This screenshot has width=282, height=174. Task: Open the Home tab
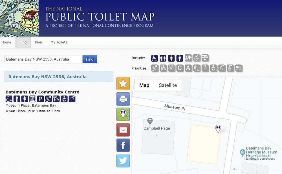pos(6,42)
